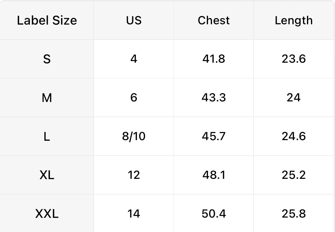Viewport: 335px width, 232px height.
Task: Click the Label Size column header
Action: point(47,21)
